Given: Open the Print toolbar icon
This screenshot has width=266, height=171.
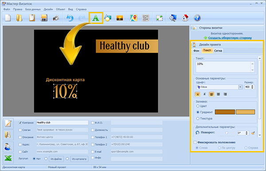Looking at the screenshot, I should (56, 18).
